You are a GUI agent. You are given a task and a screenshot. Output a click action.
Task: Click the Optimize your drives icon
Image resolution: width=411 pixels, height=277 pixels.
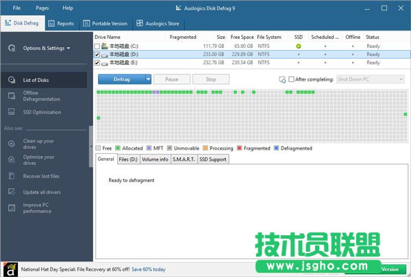pos(11,160)
